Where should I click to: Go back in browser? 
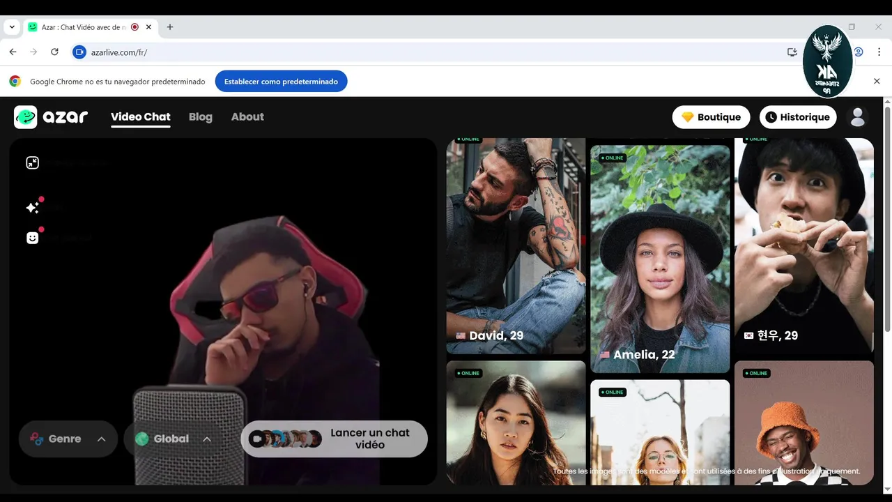(13, 52)
